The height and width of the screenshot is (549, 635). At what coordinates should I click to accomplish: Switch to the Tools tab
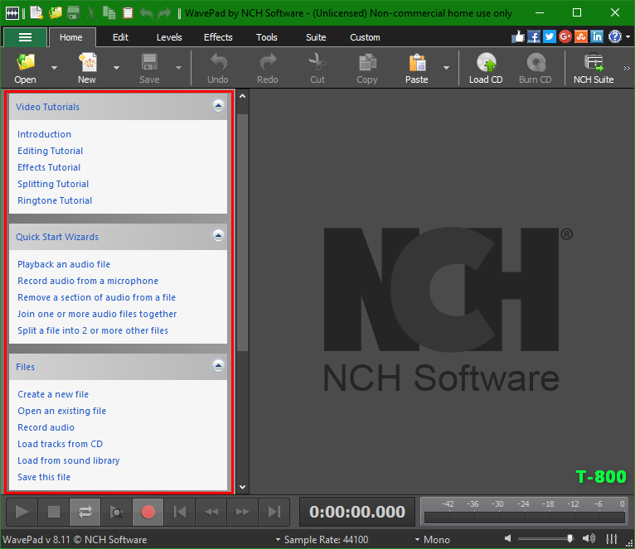pos(267,37)
